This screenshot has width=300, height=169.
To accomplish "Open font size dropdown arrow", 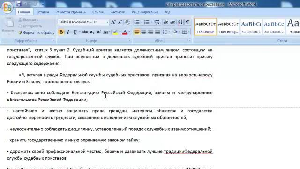I will [x=107, y=22].
